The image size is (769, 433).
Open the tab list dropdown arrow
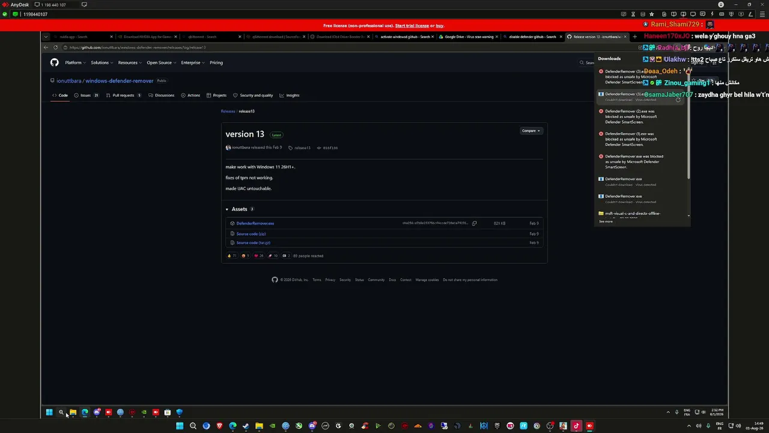click(46, 37)
